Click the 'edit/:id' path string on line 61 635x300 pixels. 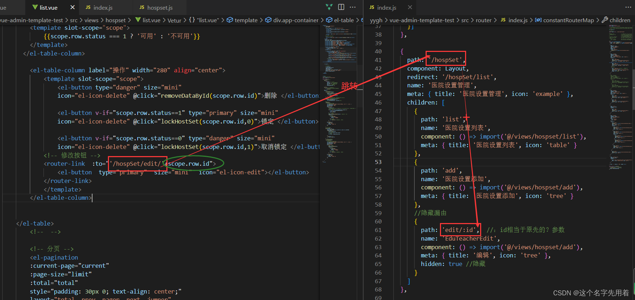459,230
